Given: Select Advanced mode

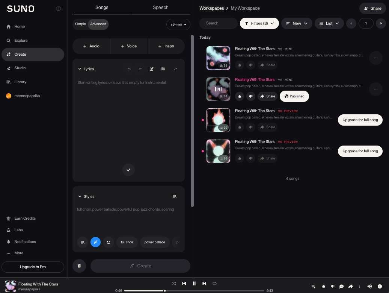Looking at the screenshot, I should point(98,24).
